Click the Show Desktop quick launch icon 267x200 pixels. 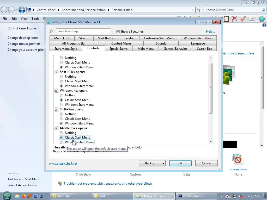click(35, 196)
